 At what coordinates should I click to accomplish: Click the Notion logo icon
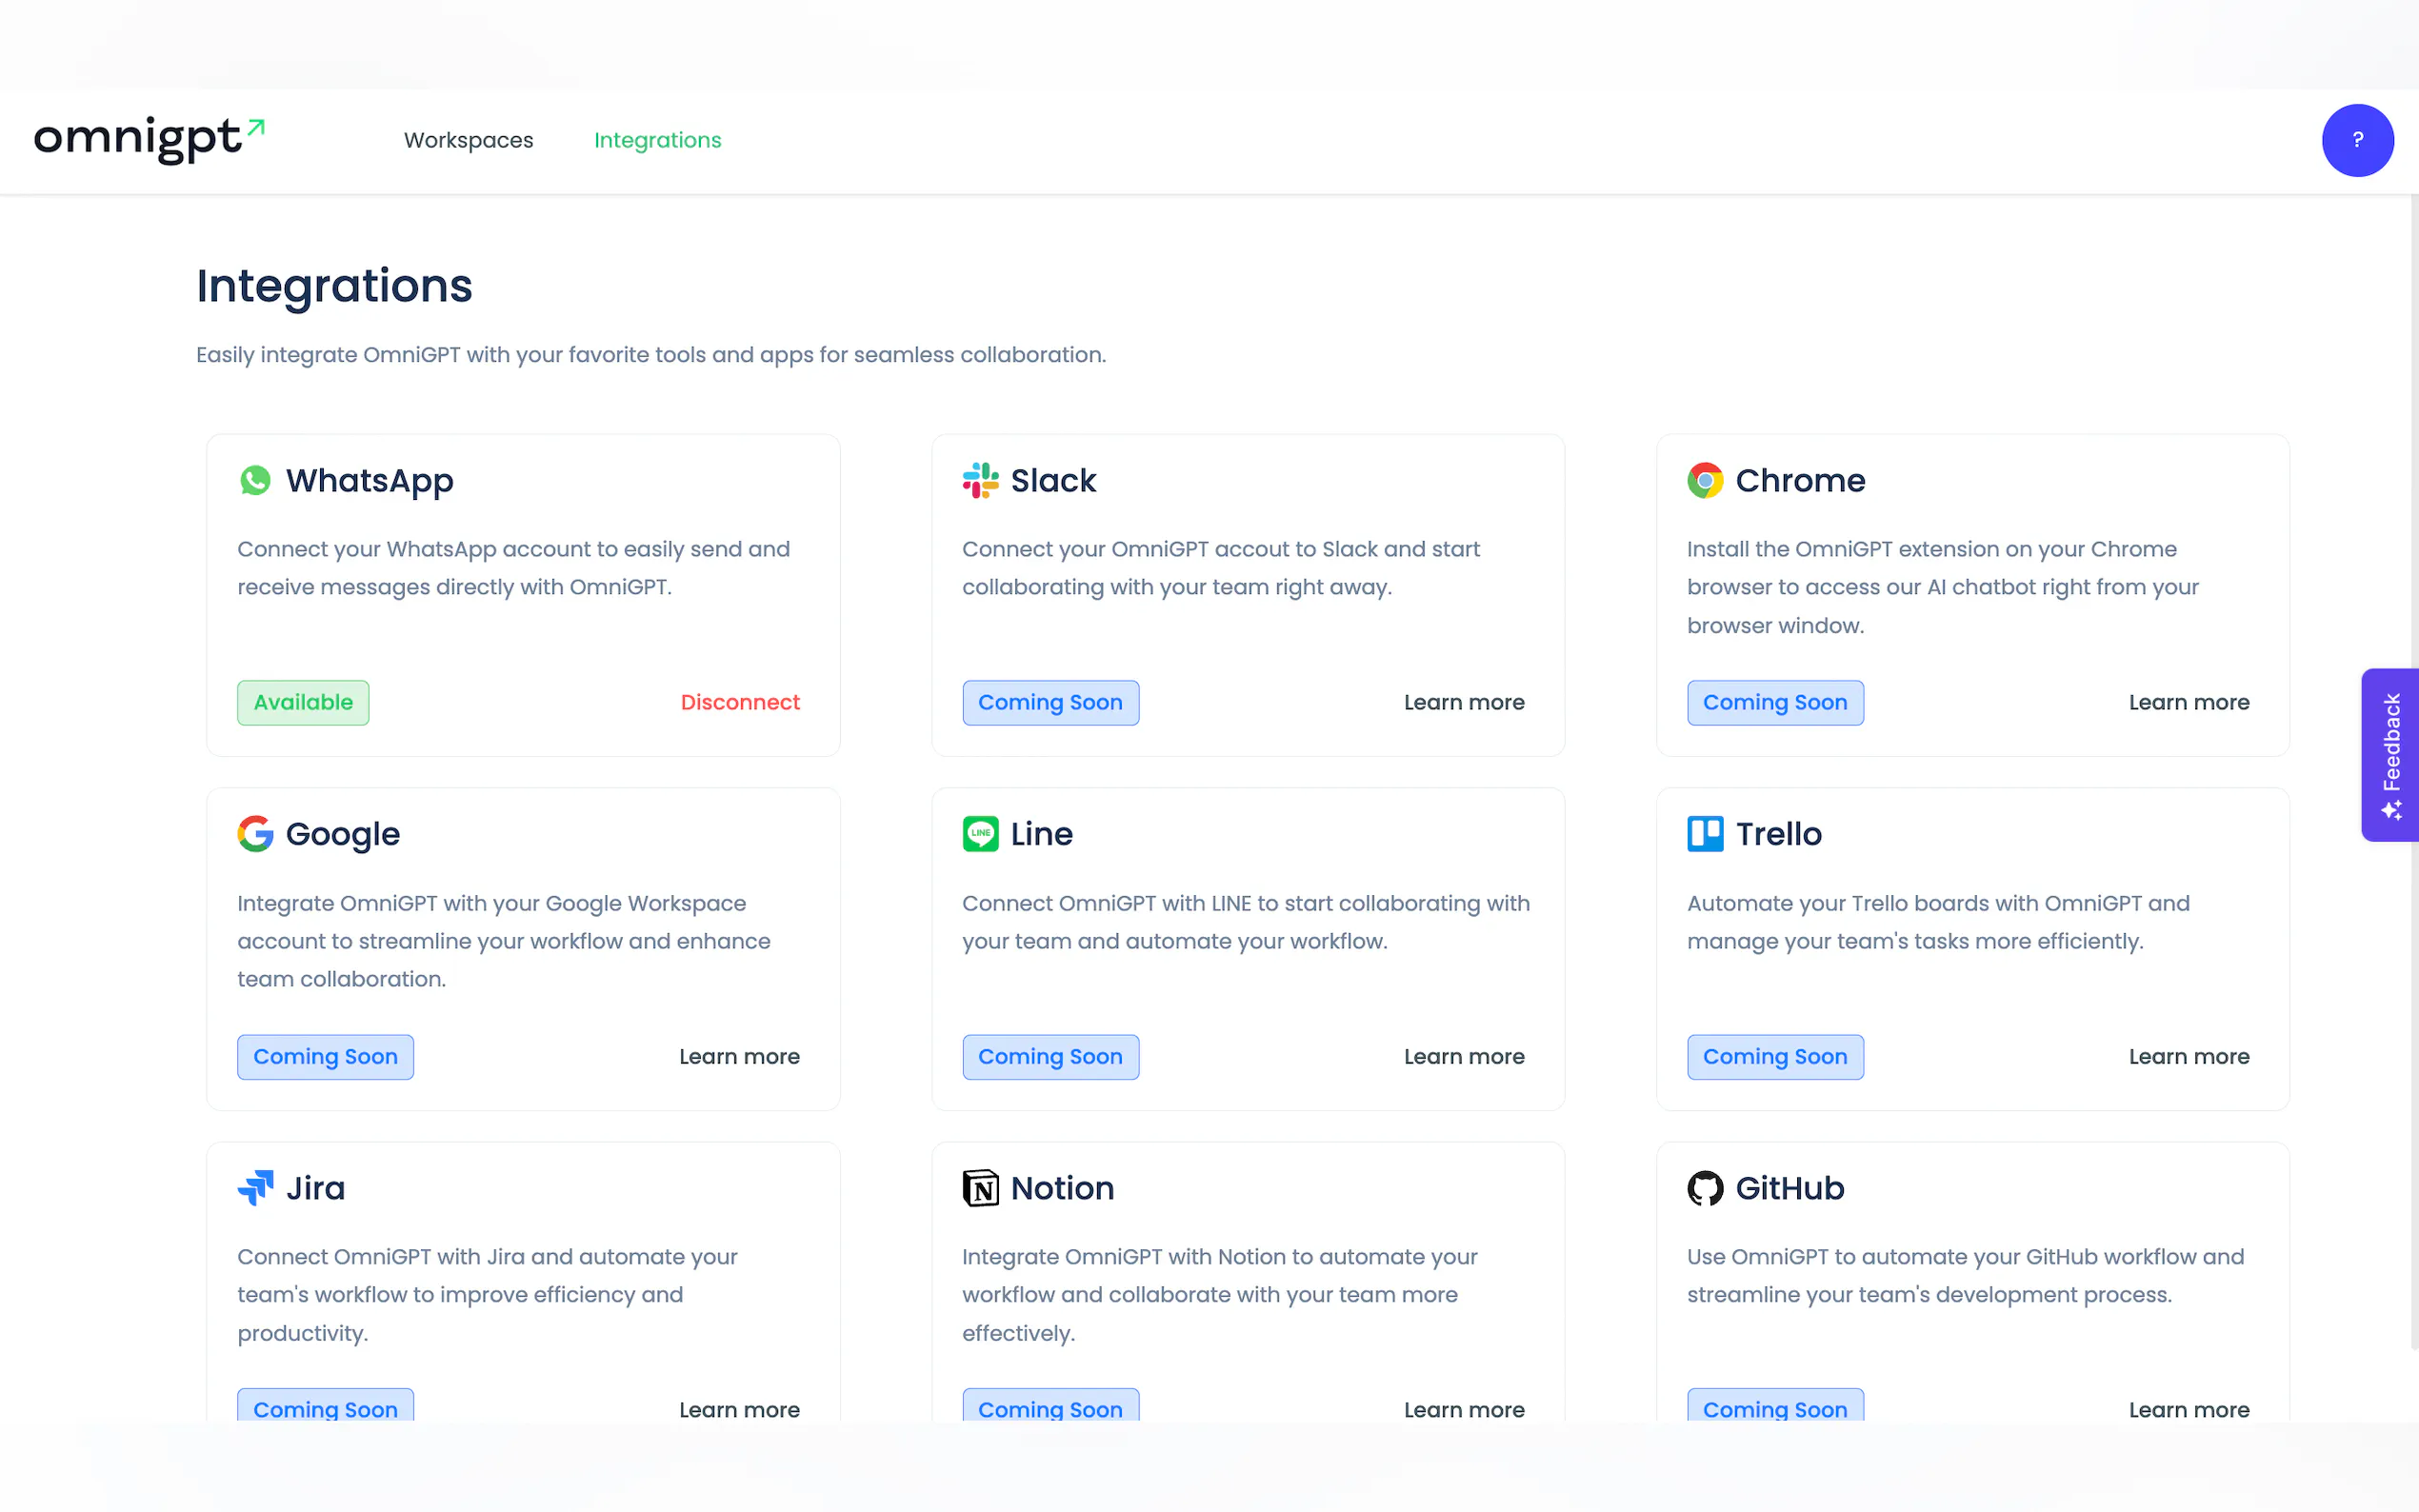click(x=980, y=1188)
